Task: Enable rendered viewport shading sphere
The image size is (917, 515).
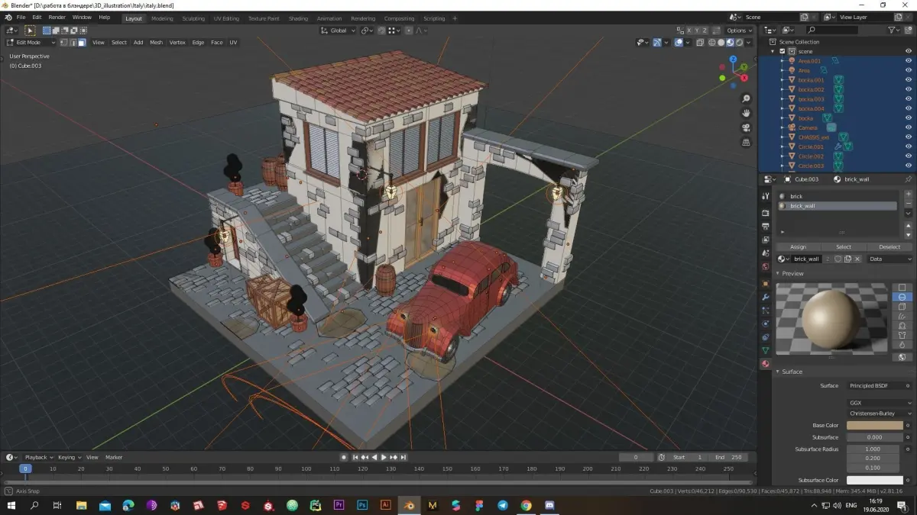Action: point(739,43)
